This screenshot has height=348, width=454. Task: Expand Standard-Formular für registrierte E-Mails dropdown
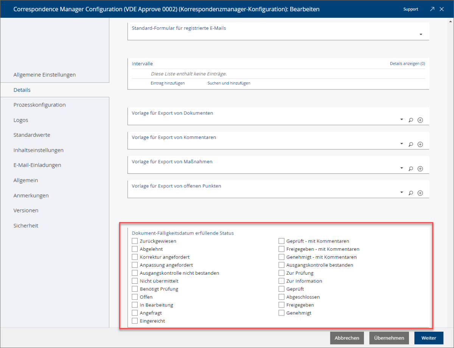421,35
